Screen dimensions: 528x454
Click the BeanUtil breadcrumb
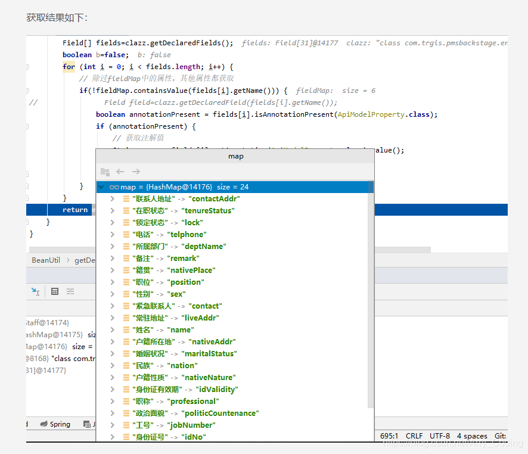(x=46, y=260)
